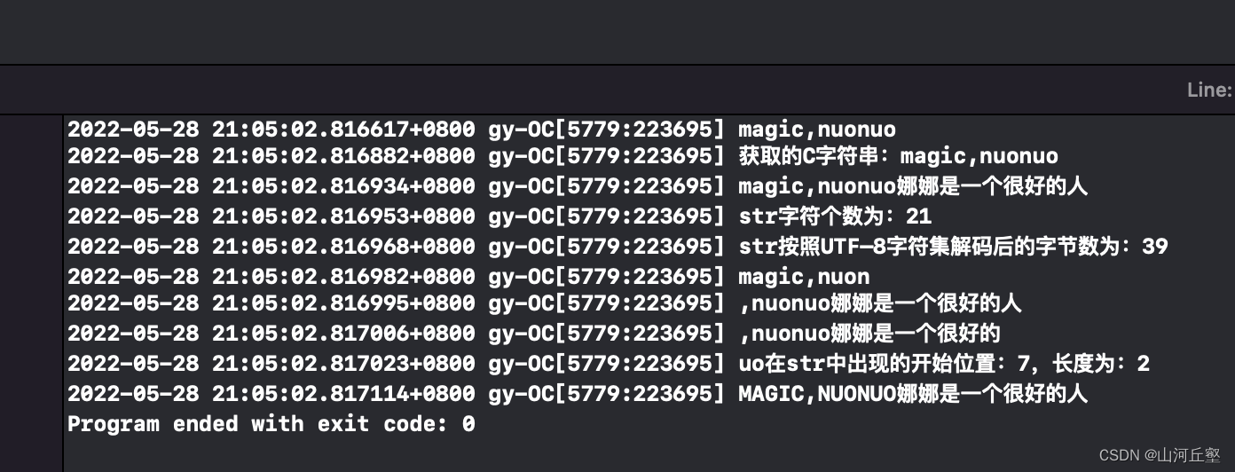Click the 'CSDN @山河丘壑' watermark text
Viewport: 1235px width, 472px height.
click(x=1159, y=455)
